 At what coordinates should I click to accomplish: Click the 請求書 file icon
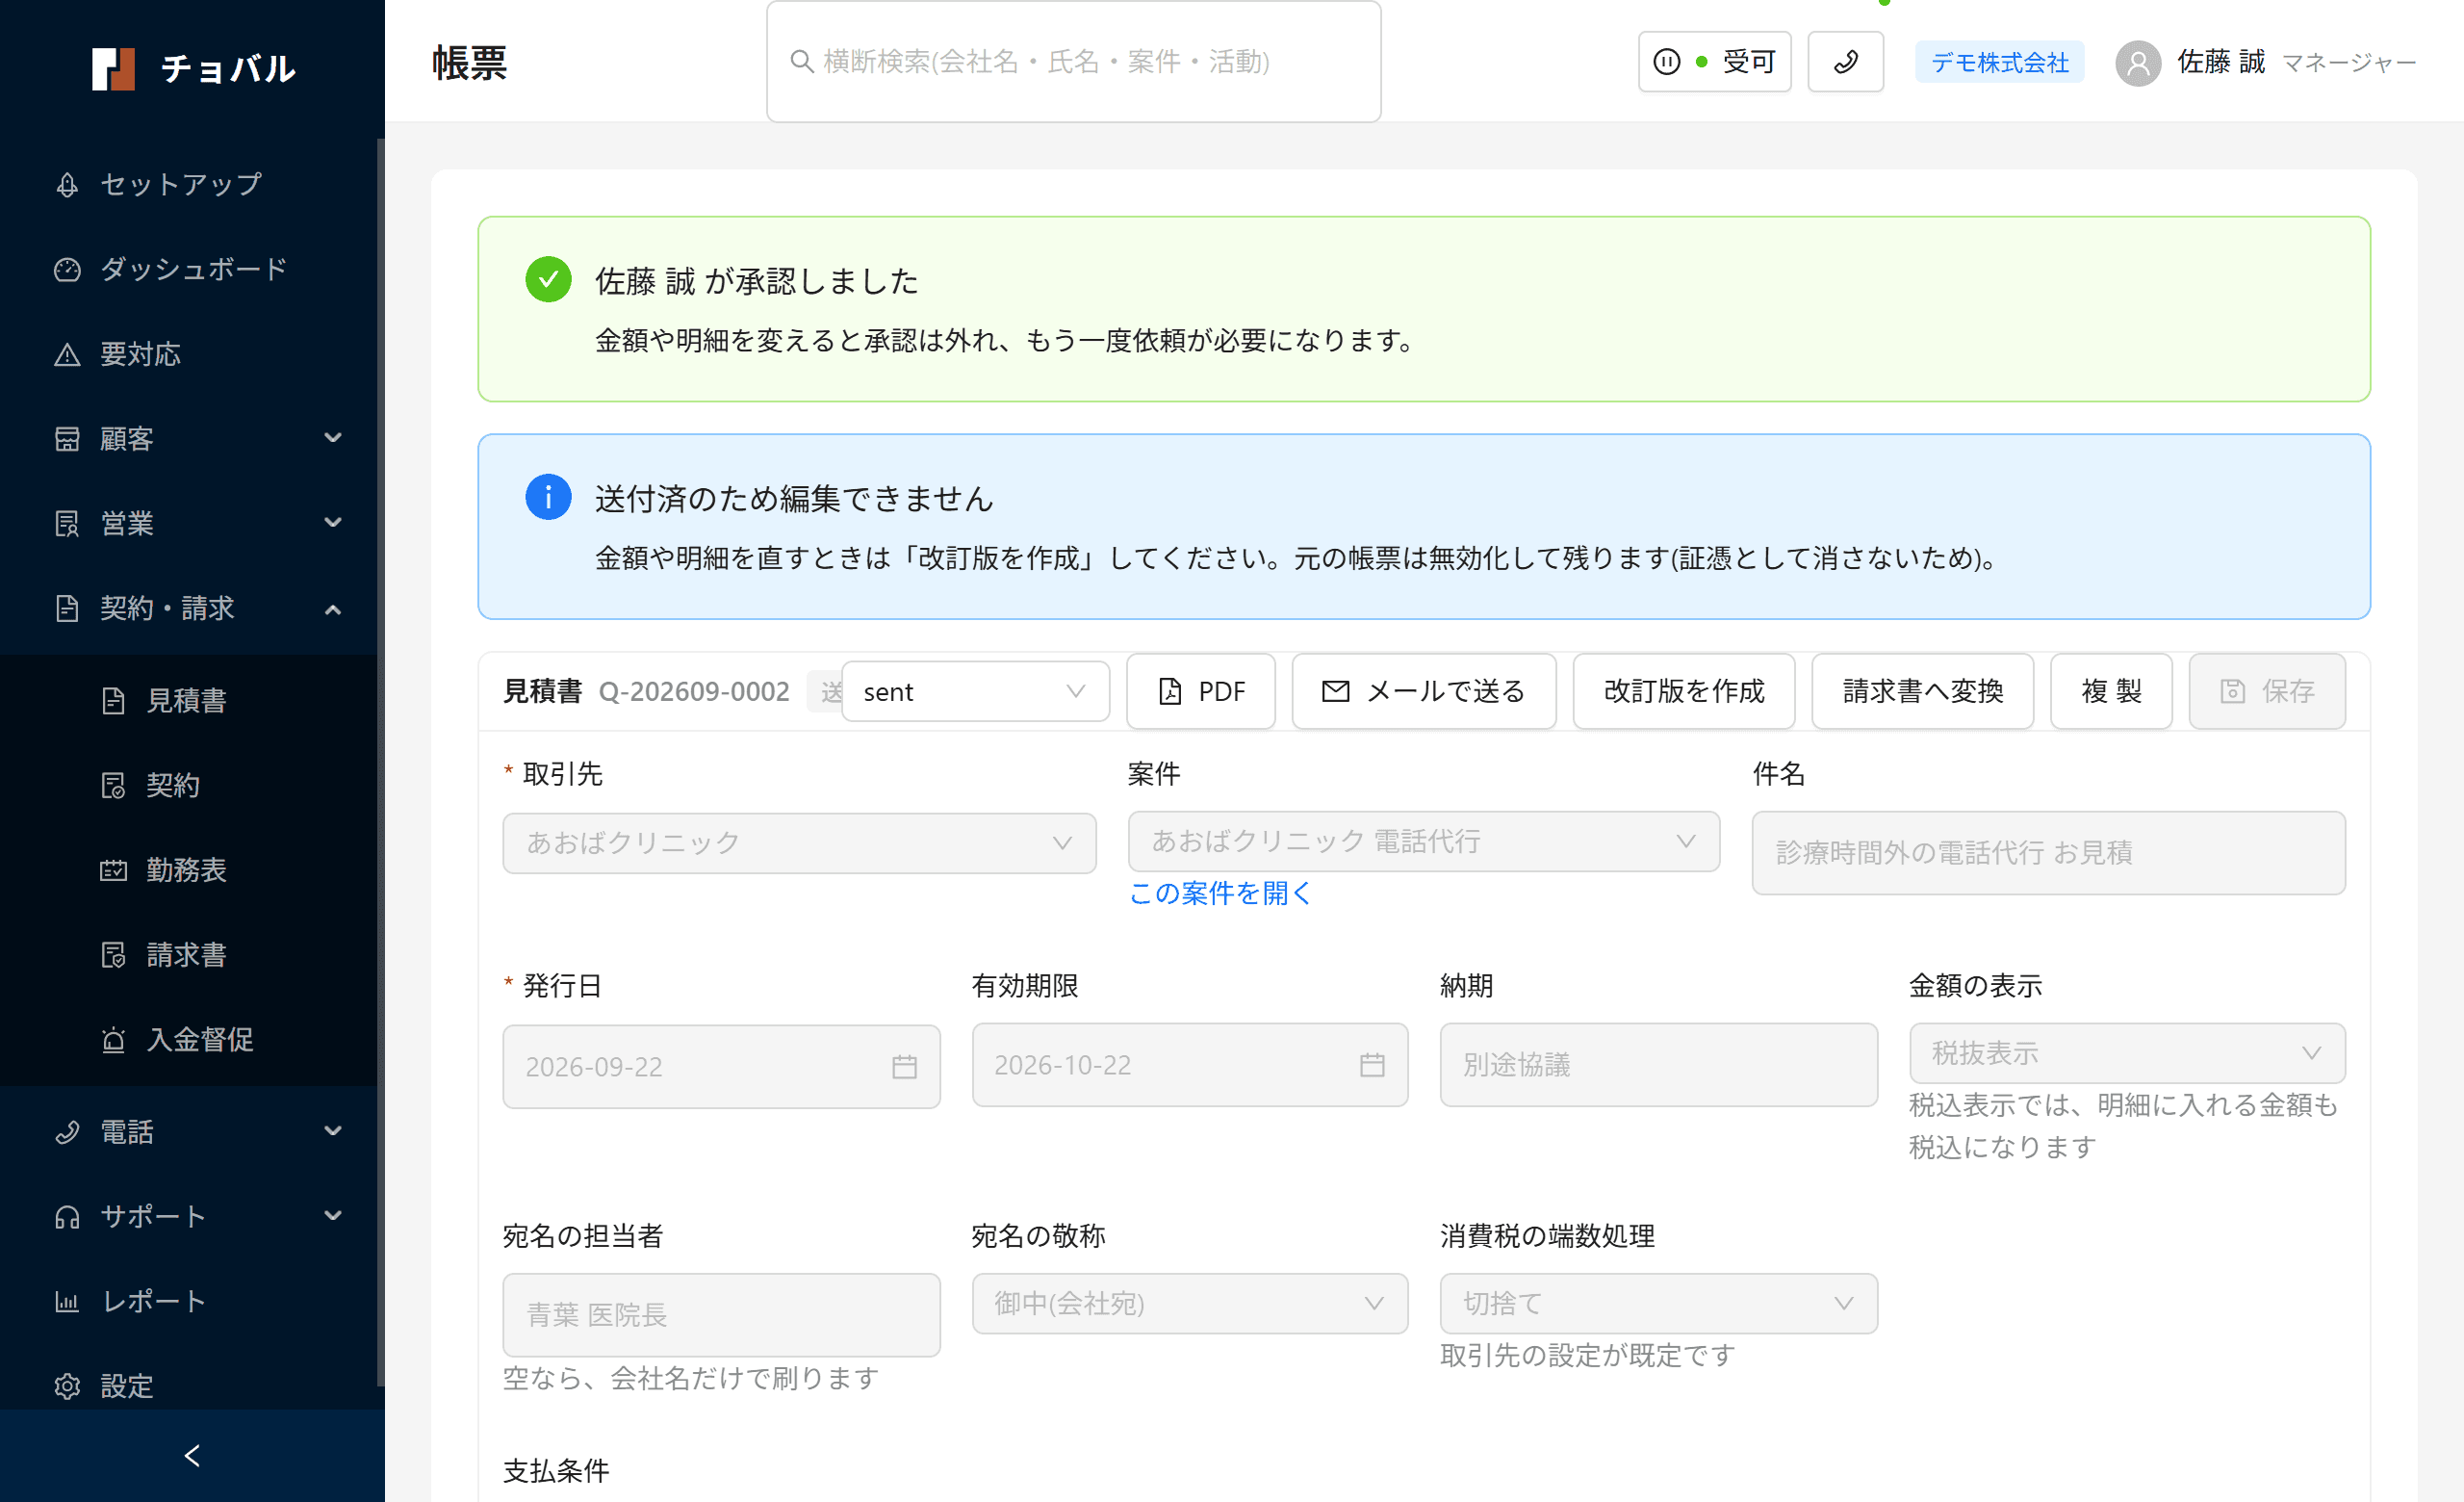(x=114, y=955)
